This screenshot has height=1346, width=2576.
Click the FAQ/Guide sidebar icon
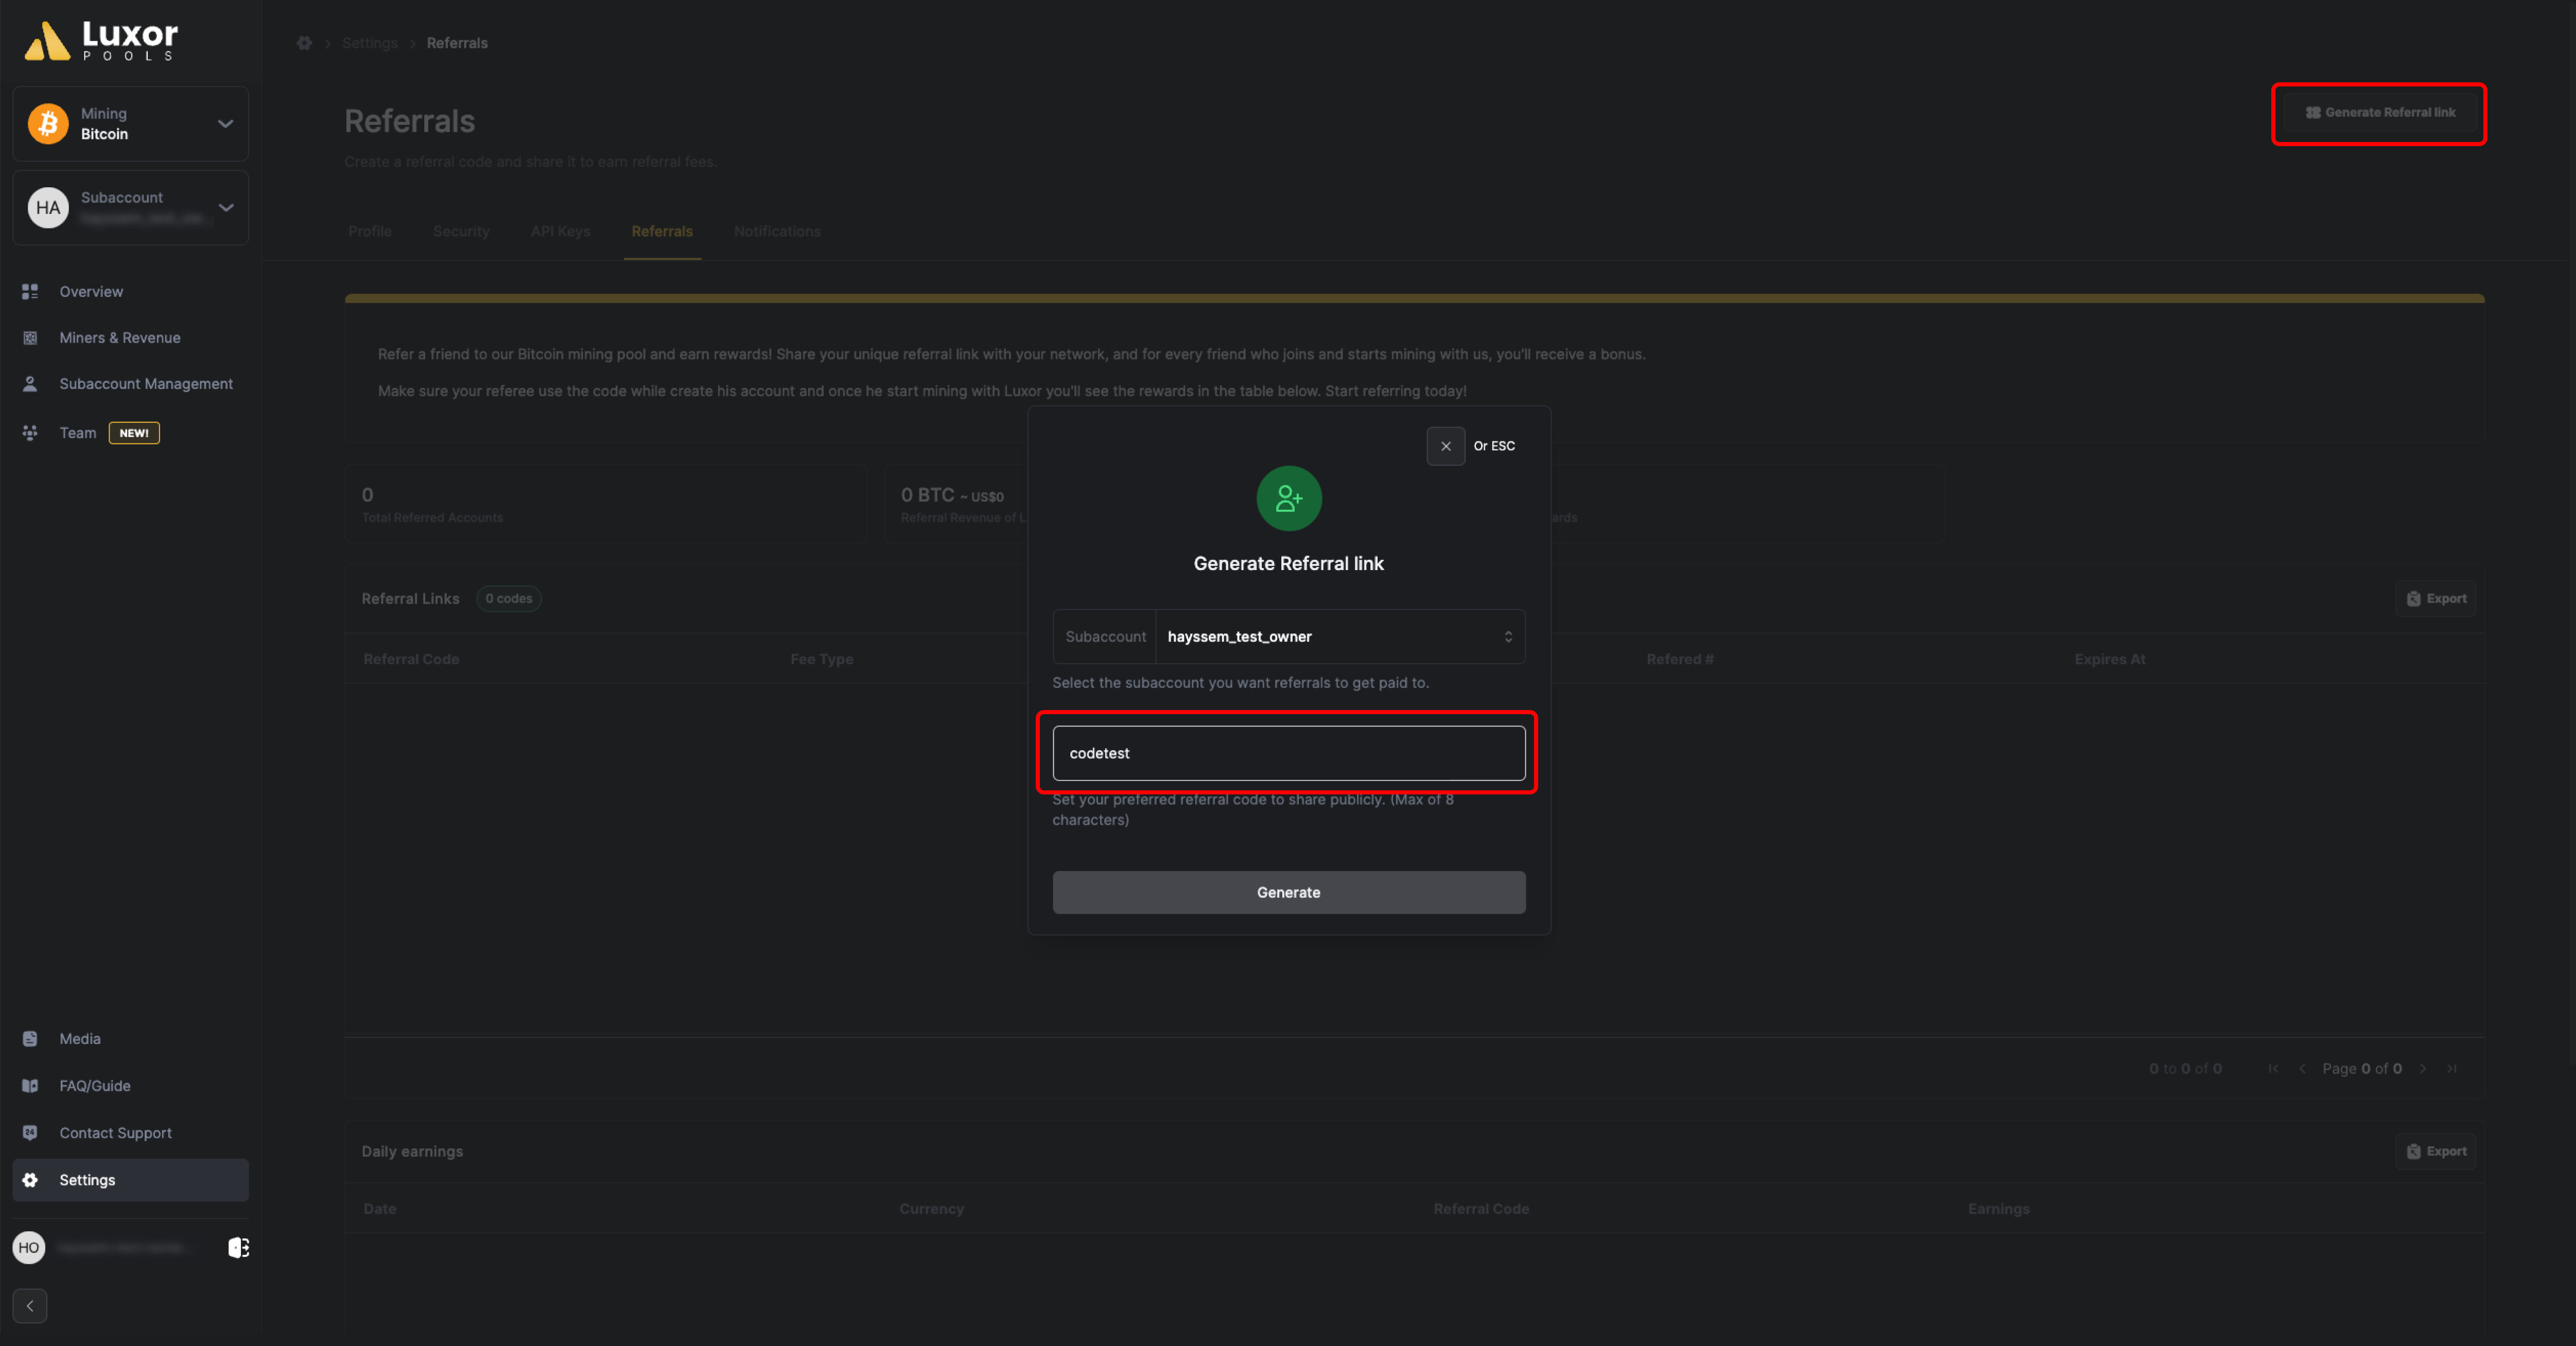coord(31,1085)
